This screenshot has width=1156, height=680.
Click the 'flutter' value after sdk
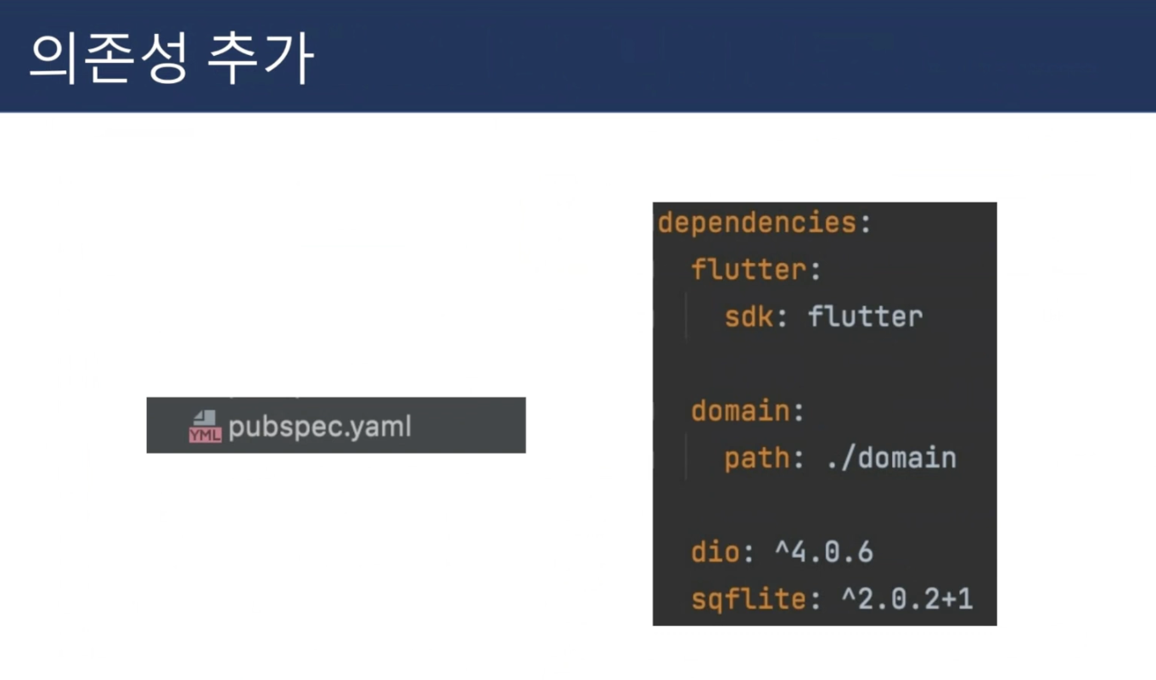tap(865, 317)
